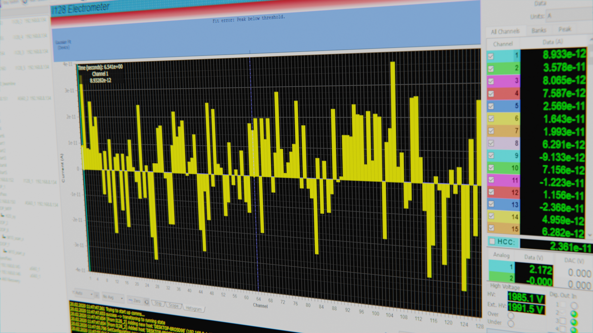Click the clear-zero icon beside Zero

(147, 302)
